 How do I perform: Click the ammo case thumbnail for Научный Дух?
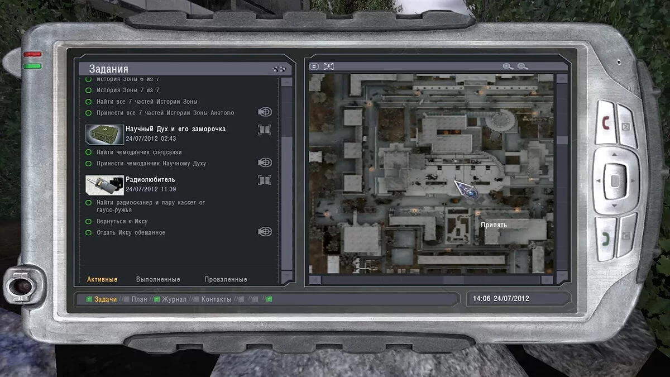(x=104, y=135)
